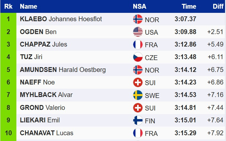Click France flag icon beside Chanavat
The image size is (226, 141).
[138, 133]
